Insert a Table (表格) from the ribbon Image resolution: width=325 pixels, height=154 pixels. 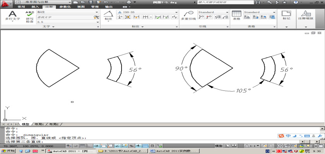point(236,15)
